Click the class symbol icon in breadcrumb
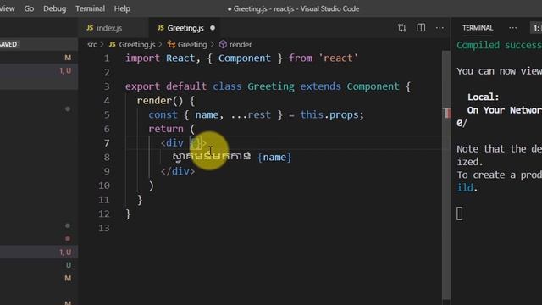 pos(171,45)
